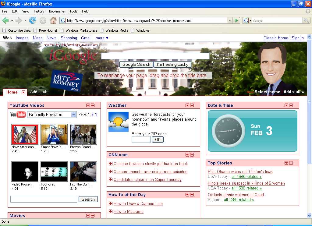312x226 pixels.
Task: Expand the Chinese travelers story
Action: [x=111, y=164]
